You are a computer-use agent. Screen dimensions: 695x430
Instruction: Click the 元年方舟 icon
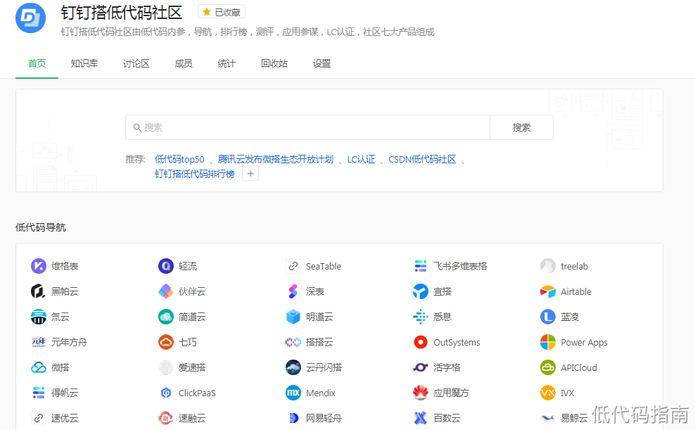click(x=39, y=342)
